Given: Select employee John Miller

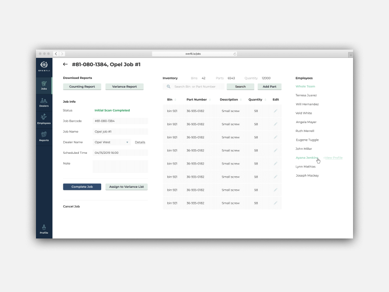Looking at the screenshot, I should pyautogui.click(x=303, y=149).
